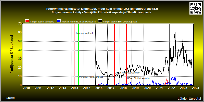Click the x-axis year 2013
Screen dimensions: 204x102
tap(62, 88)
